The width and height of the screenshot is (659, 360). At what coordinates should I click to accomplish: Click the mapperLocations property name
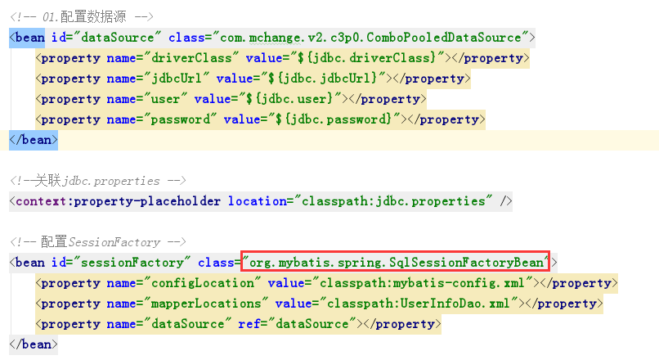(206, 304)
